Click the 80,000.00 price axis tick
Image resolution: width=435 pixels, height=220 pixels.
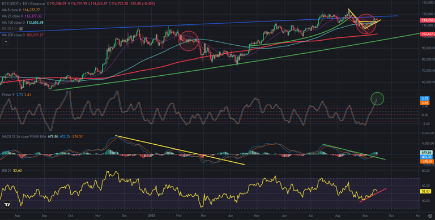click(x=428, y=59)
